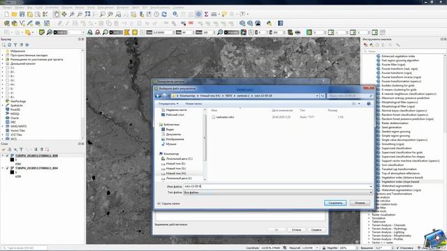The height and width of the screenshot is (251, 447).
Task: Click Help in the Raster Calculator window
Action: click(x=316, y=229)
